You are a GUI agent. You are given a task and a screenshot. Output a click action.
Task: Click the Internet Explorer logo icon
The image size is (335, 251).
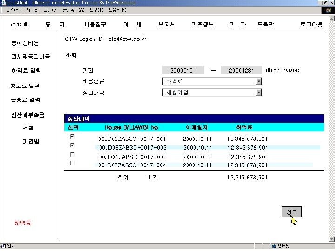coord(328,10)
